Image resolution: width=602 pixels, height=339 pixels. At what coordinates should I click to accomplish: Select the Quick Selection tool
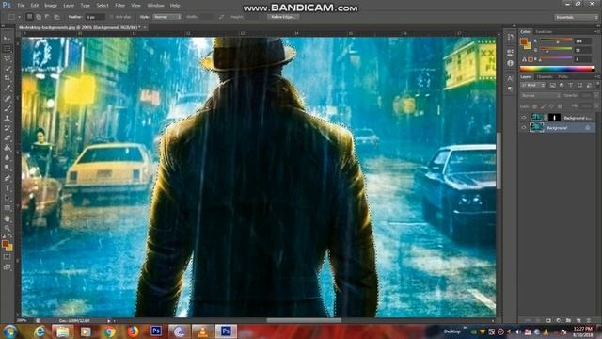click(x=7, y=69)
